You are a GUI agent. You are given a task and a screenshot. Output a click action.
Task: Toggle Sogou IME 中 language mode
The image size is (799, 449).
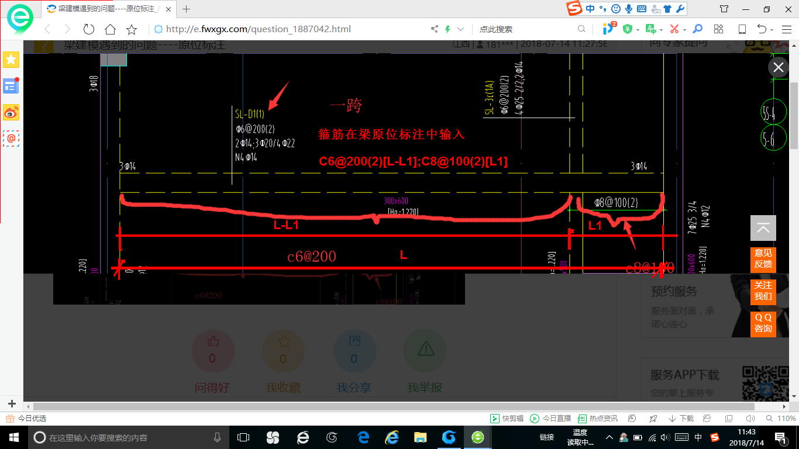pyautogui.click(x=590, y=9)
